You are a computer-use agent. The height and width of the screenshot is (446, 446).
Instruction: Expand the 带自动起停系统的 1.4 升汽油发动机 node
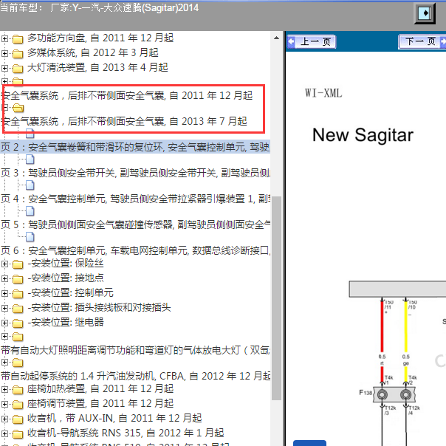(x=4, y=363)
